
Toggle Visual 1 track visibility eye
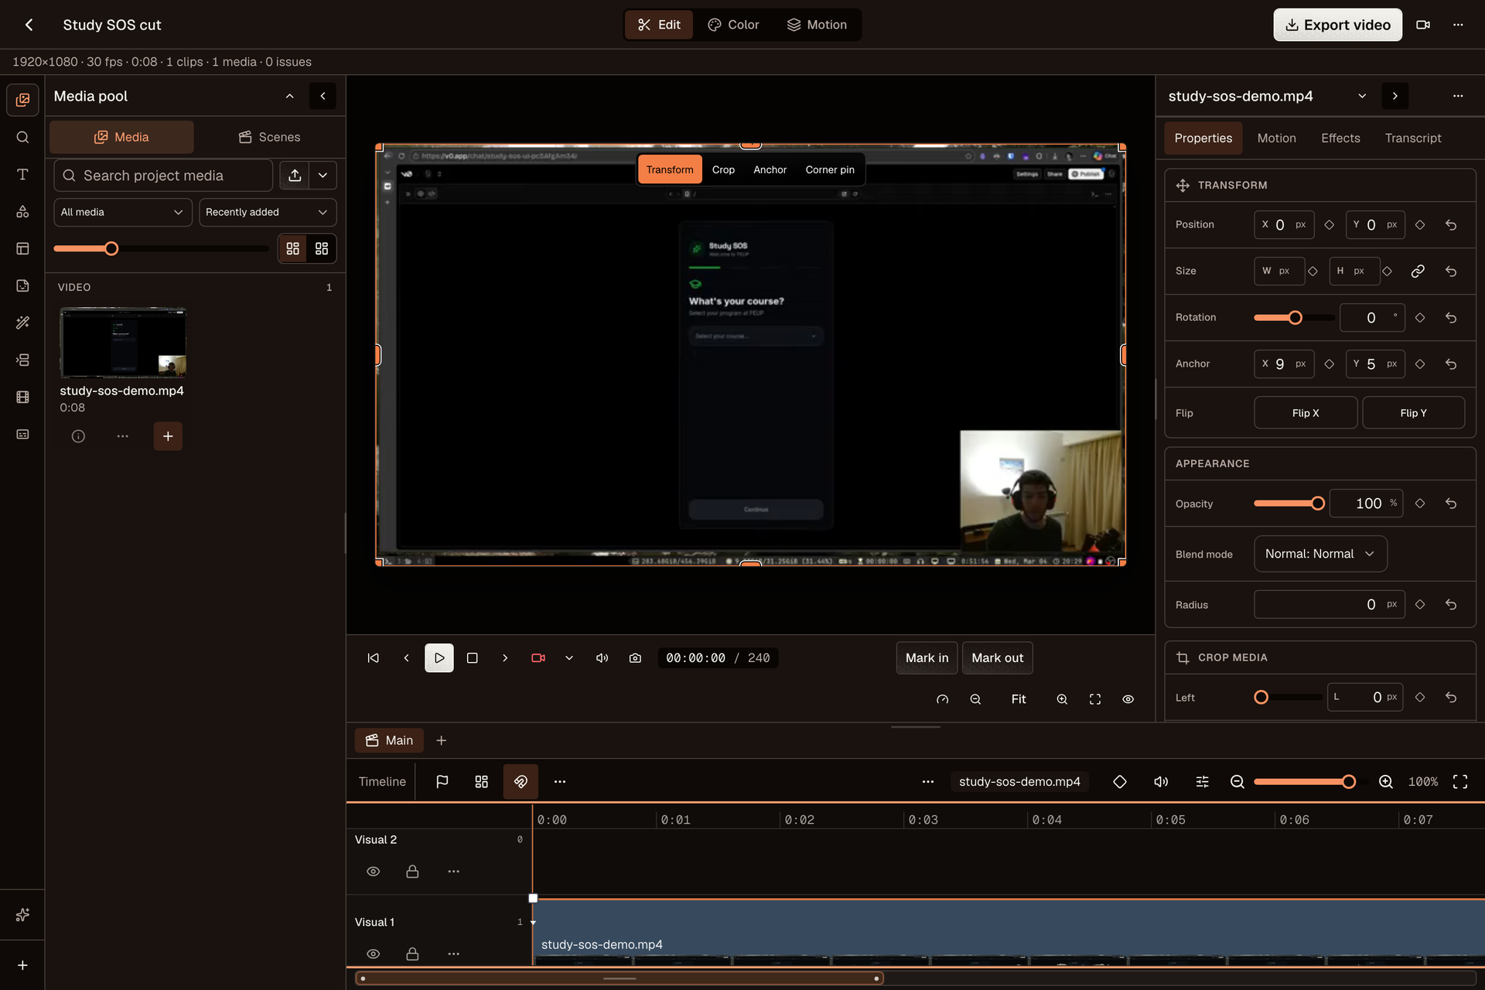[x=373, y=954]
